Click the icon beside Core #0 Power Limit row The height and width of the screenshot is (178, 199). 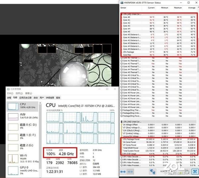click(x=121, y=93)
